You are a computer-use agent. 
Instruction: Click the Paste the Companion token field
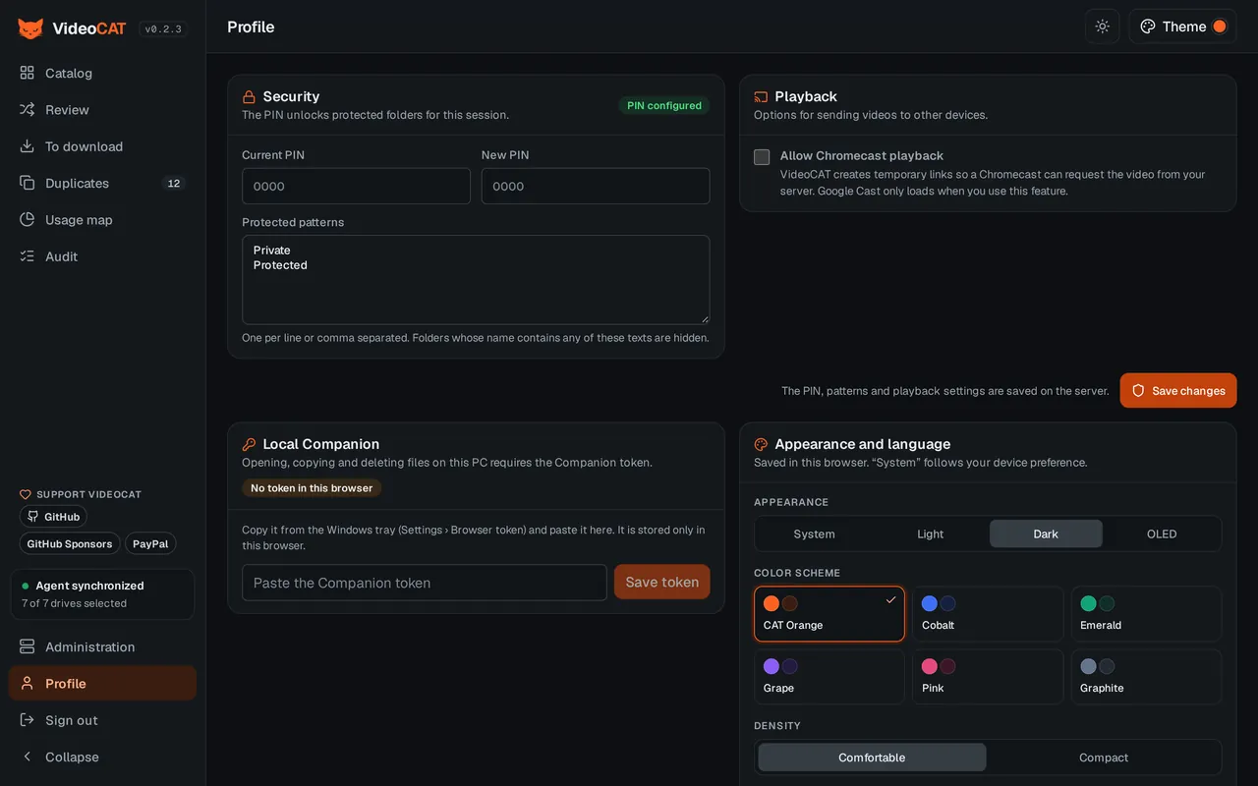tap(425, 583)
